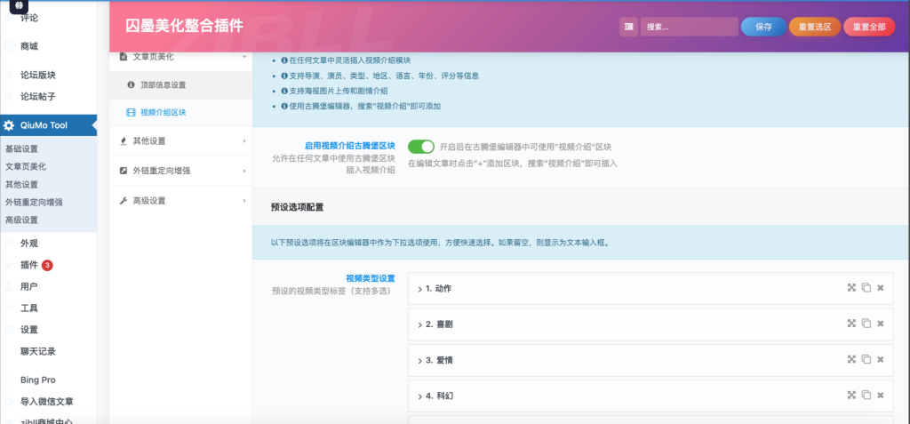This screenshot has width=910, height=424.
Task: Select 视频介绍区块 sub-tab
Action: click(180, 113)
